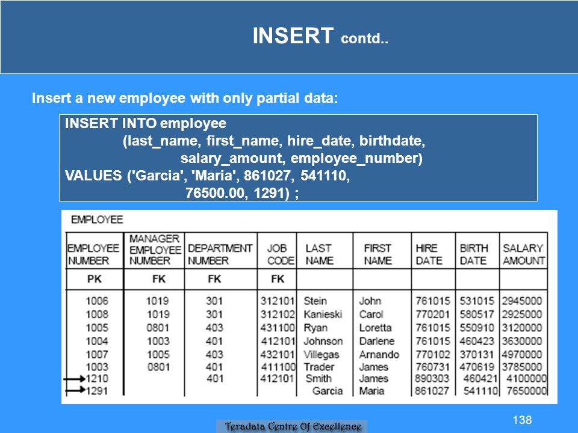The height and width of the screenshot is (433, 578).
Task: Click the "EMPLOYEE" table name label
Action: 97,220
